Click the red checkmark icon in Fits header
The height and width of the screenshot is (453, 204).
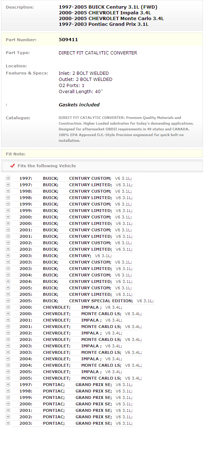[13, 166]
